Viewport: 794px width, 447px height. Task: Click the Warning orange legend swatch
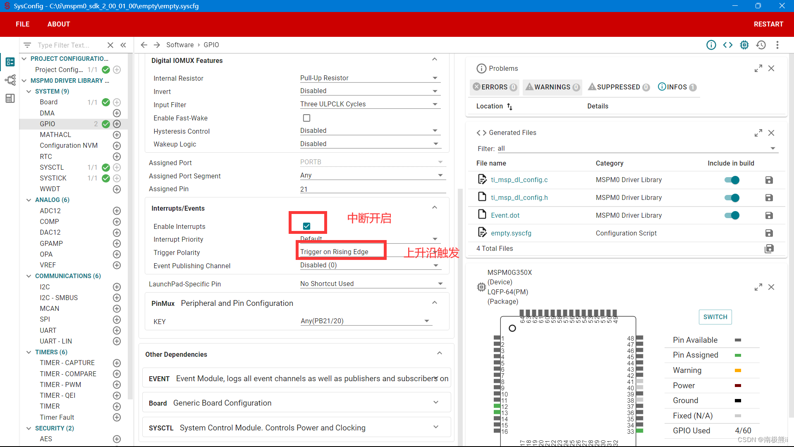(x=738, y=370)
